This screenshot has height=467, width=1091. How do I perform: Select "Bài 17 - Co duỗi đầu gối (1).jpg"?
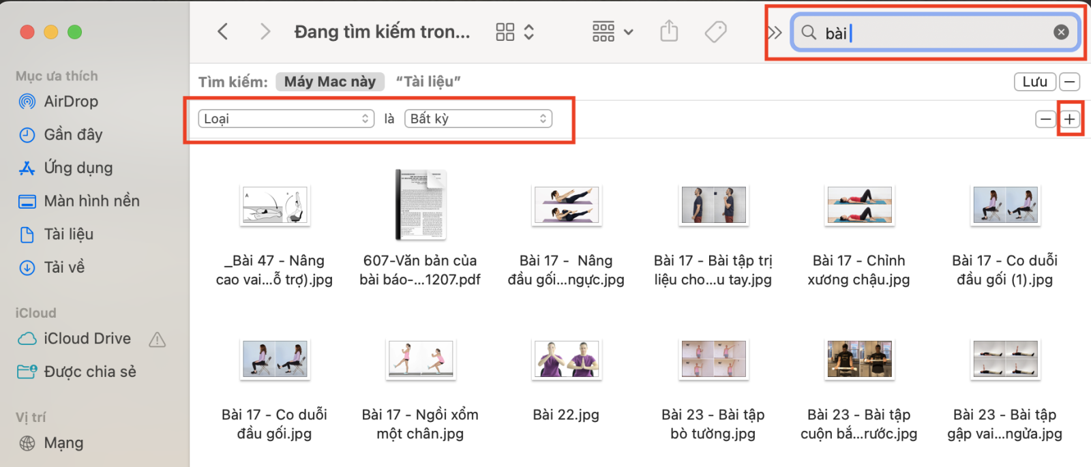point(1006,205)
